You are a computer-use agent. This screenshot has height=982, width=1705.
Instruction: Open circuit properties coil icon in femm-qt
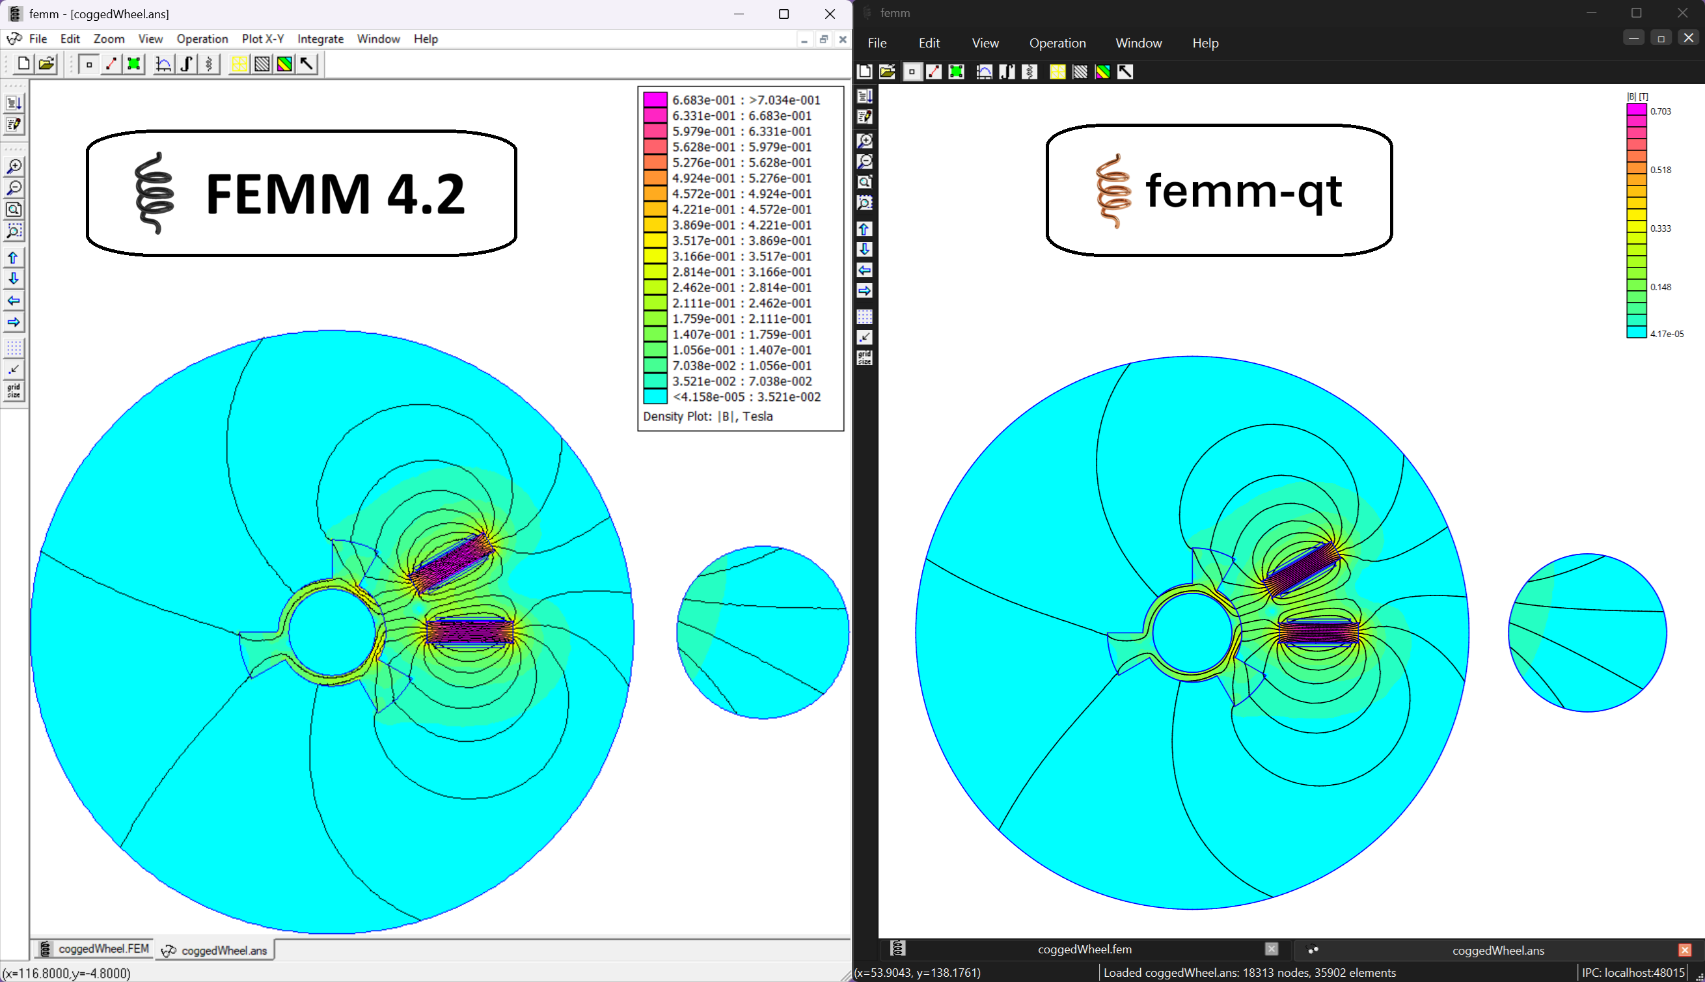1030,72
